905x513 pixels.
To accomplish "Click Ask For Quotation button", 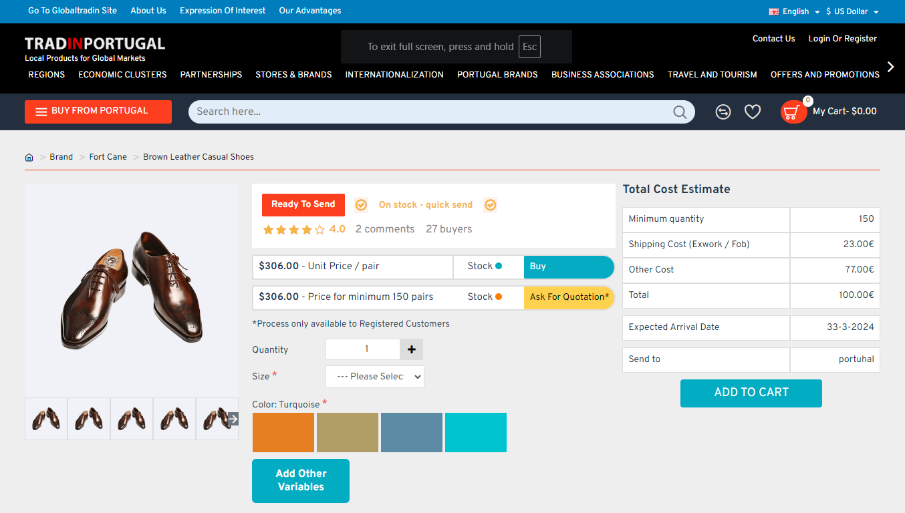I will point(569,297).
